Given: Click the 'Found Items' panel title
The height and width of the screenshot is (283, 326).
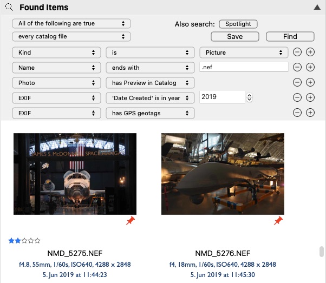Looking at the screenshot, I should pyautogui.click(x=44, y=8).
